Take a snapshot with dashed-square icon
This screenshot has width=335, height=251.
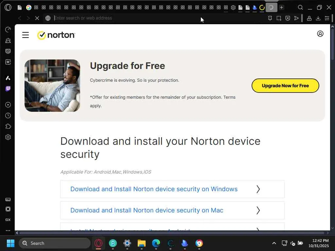279,18
